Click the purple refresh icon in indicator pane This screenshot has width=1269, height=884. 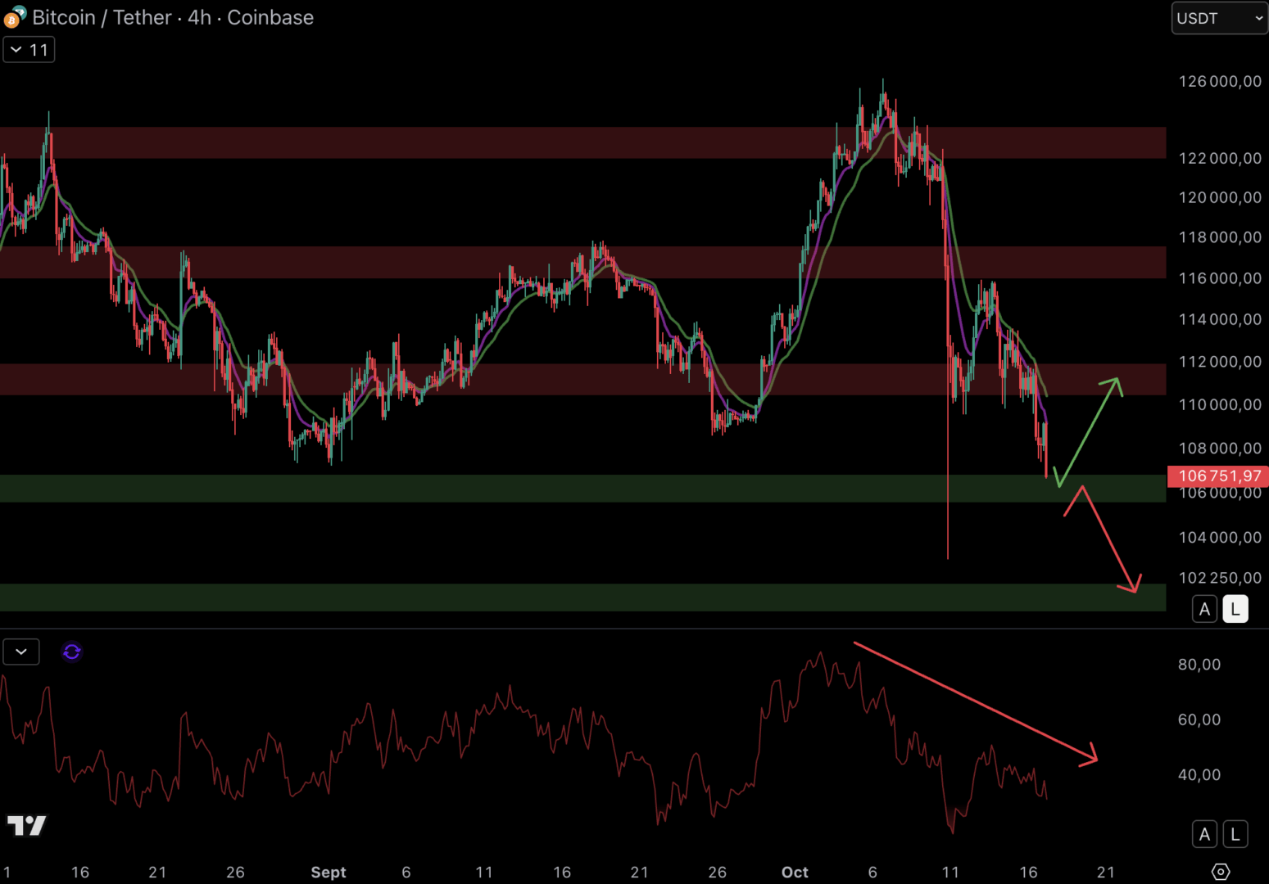tap(72, 652)
